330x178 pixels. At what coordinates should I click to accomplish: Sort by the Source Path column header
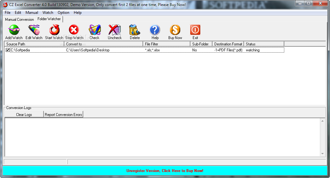click(x=34, y=44)
